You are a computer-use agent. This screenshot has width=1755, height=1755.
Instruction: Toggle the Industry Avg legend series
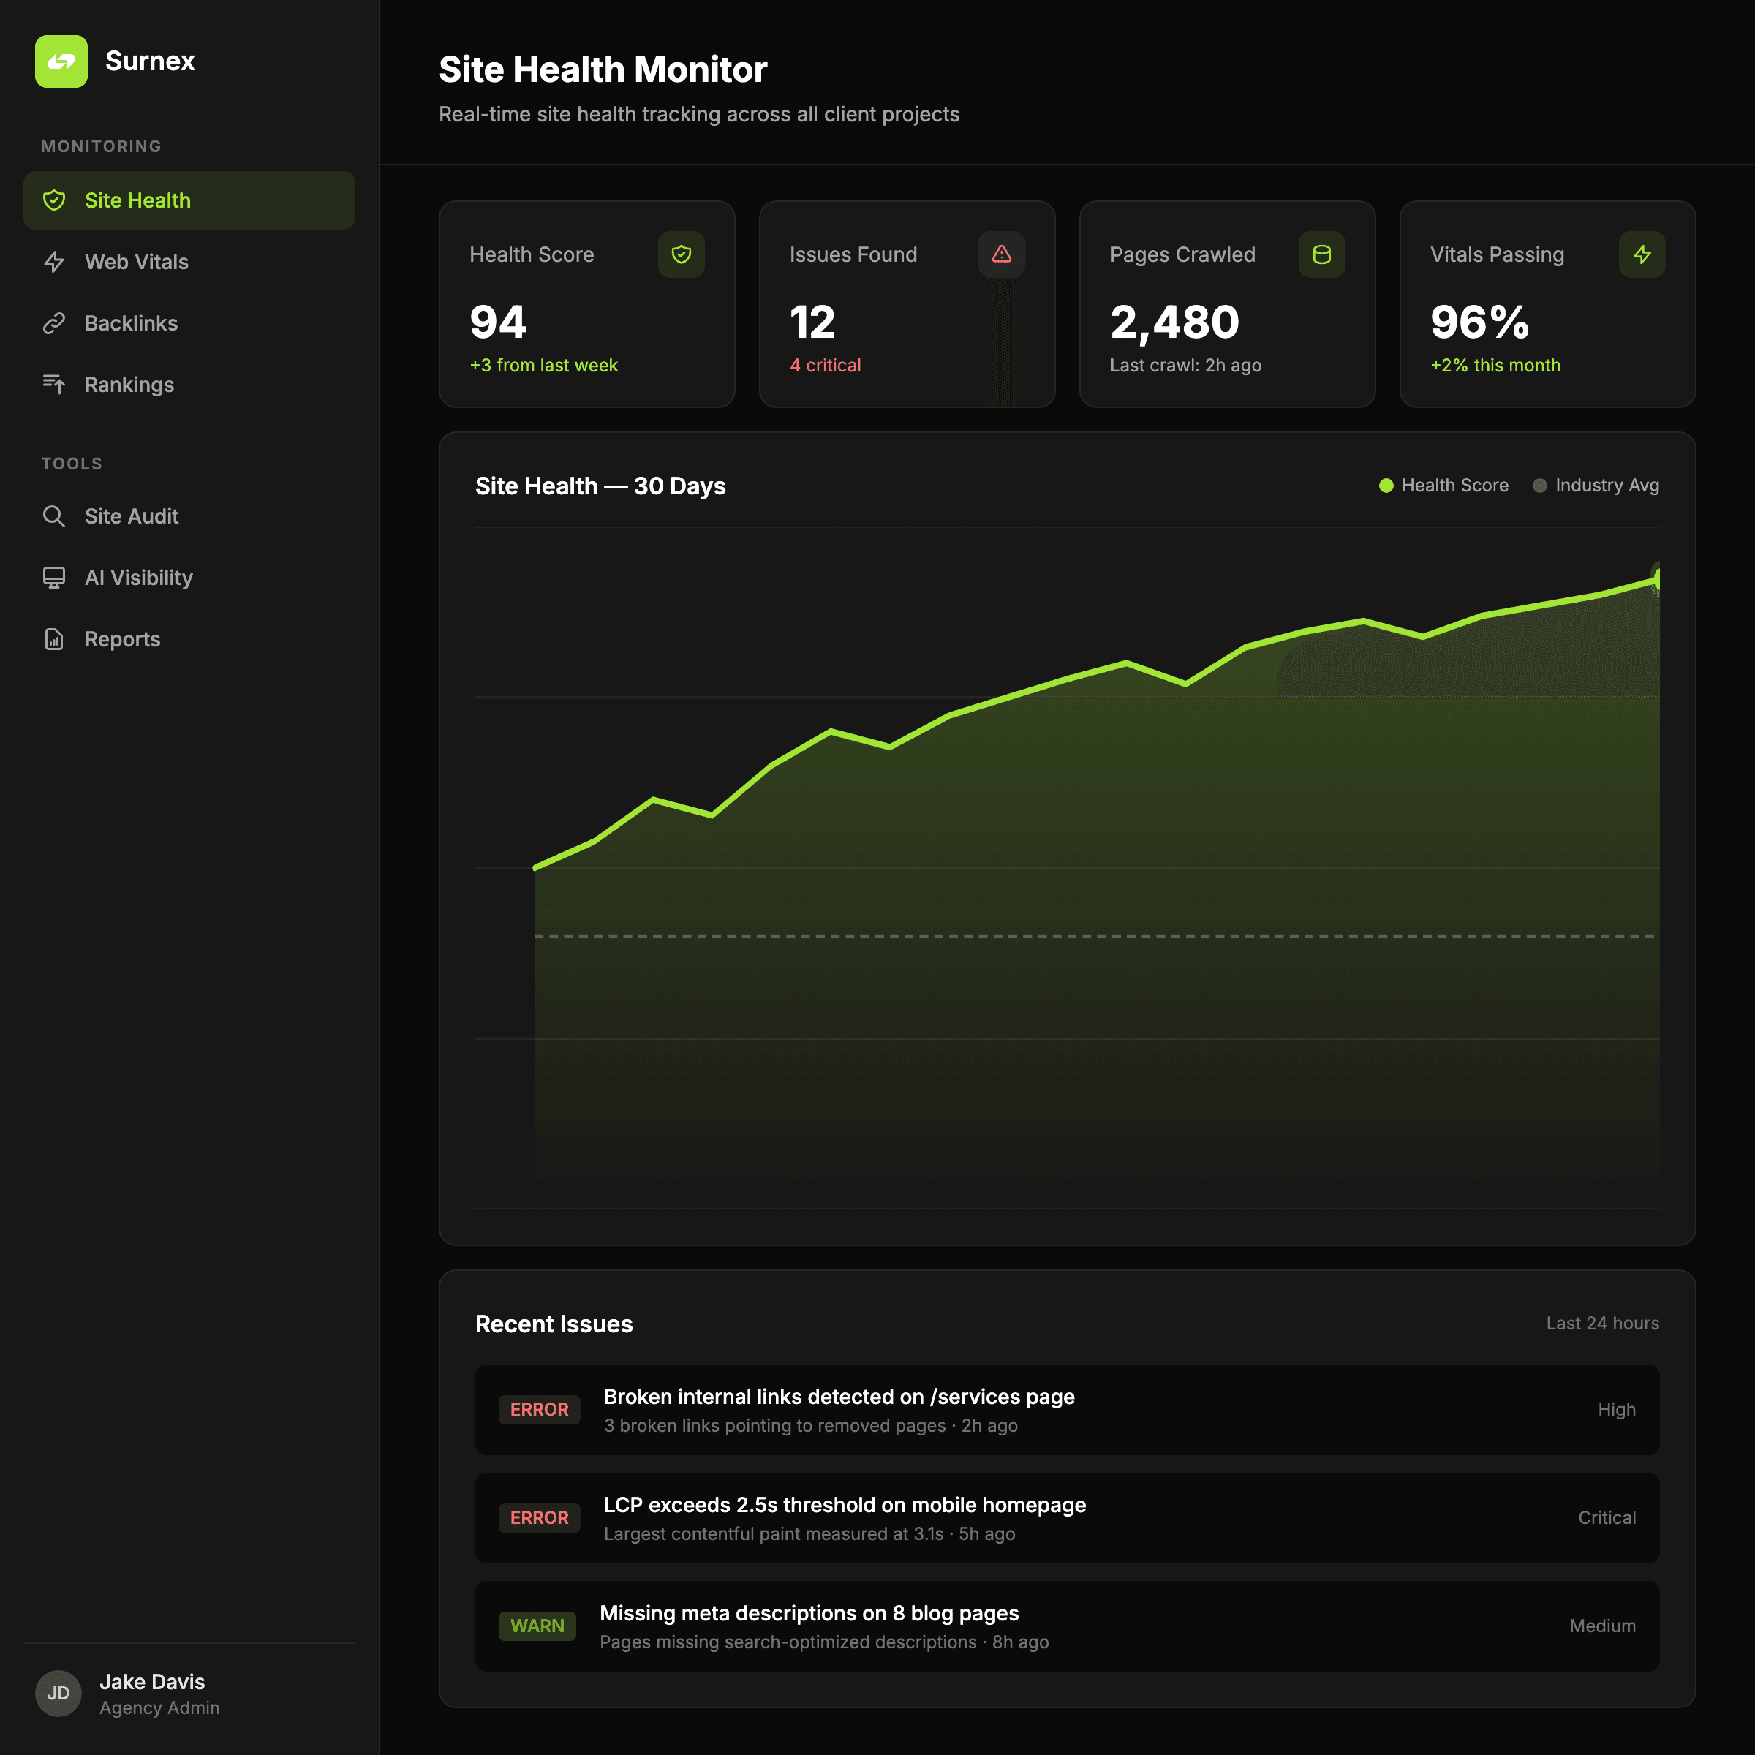[x=1595, y=485]
